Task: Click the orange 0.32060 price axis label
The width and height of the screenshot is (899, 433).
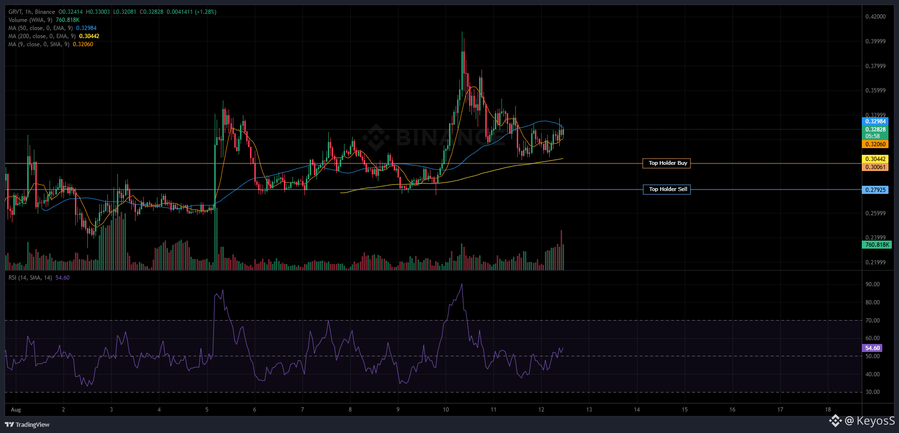Action: tap(875, 144)
